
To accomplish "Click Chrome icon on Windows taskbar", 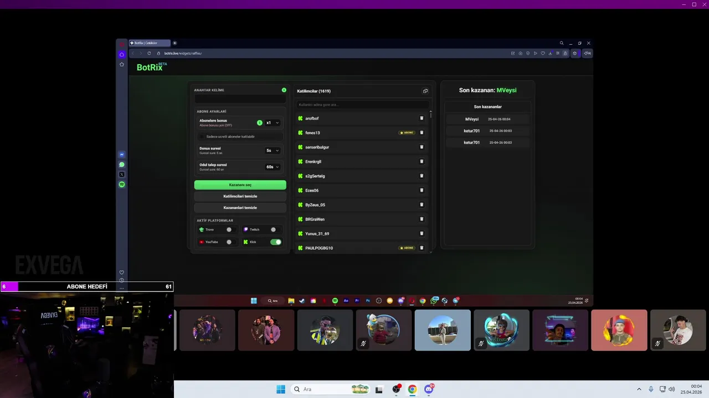I will 412,389.
